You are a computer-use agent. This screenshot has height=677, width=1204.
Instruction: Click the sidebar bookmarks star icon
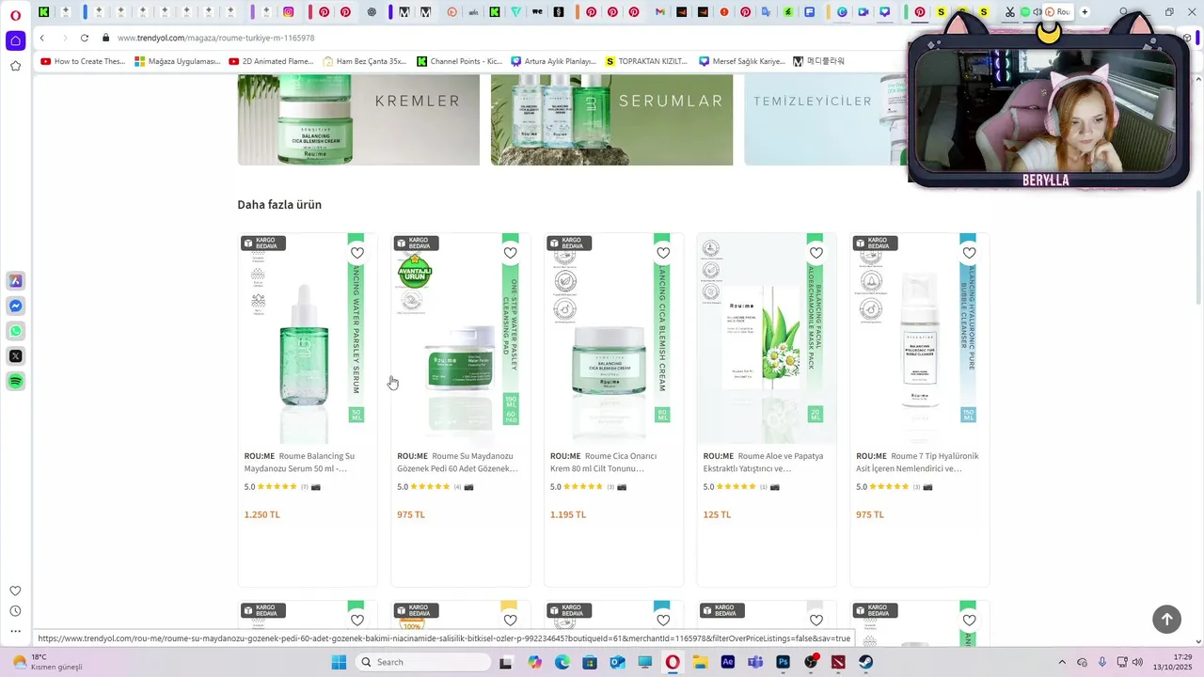point(15,66)
